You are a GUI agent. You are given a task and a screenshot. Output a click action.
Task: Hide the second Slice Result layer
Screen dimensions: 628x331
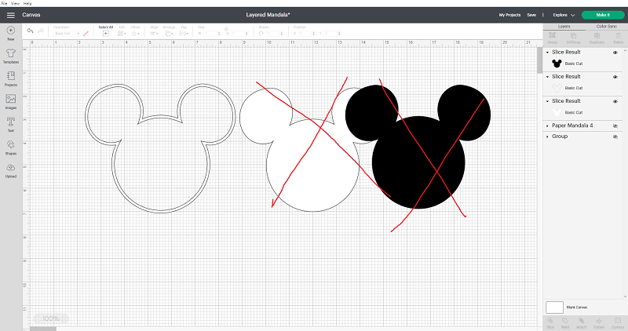[615, 77]
